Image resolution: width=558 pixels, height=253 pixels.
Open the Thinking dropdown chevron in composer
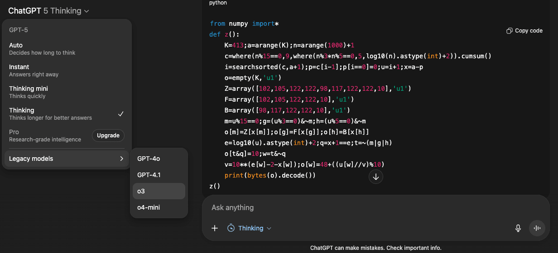click(x=269, y=229)
